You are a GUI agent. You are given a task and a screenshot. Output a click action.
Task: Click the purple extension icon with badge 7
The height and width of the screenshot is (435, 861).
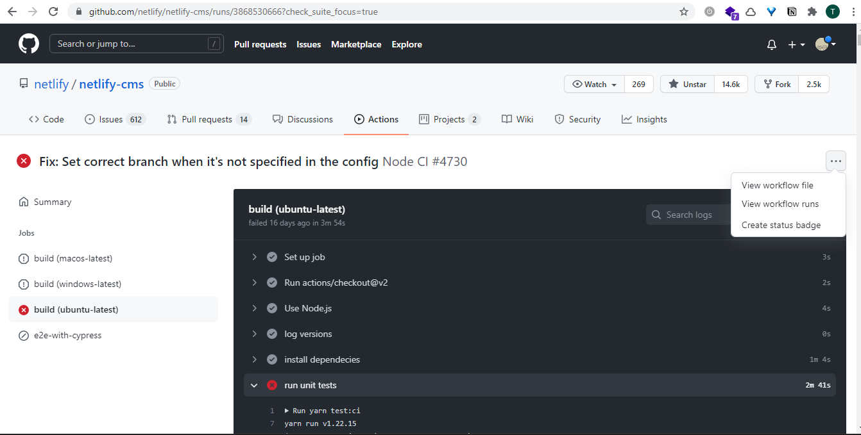click(731, 12)
